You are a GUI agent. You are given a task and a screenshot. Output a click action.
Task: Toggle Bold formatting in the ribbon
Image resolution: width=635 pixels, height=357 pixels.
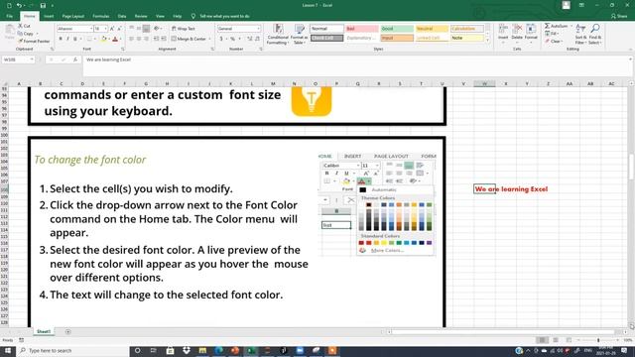(x=61, y=39)
